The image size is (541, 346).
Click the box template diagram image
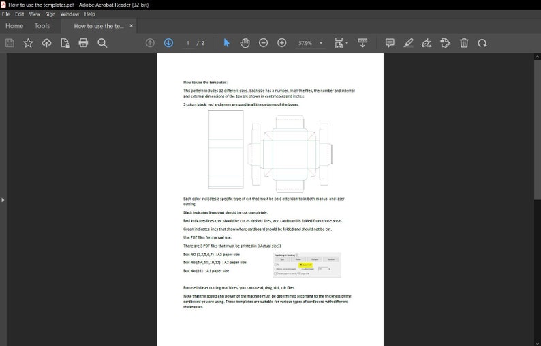pyautogui.click(x=270, y=151)
